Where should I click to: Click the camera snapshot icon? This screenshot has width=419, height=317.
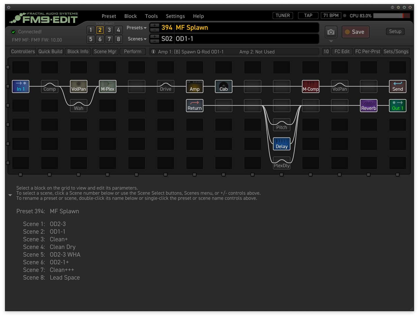point(331,32)
